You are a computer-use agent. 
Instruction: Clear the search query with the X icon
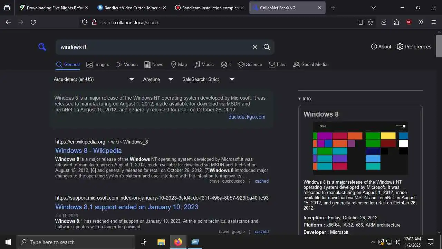[255, 47]
